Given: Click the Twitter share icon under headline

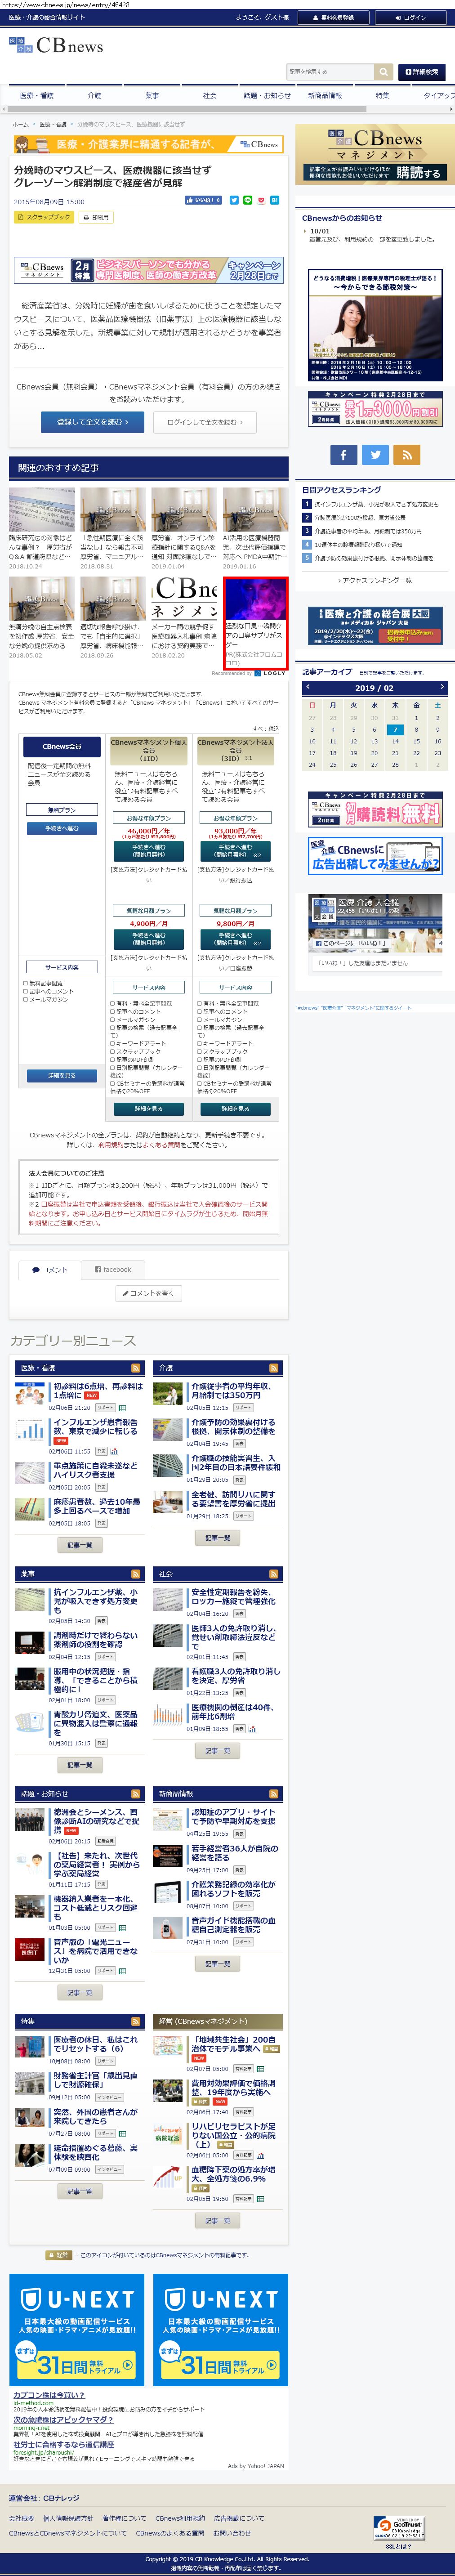Looking at the screenshot, I should [x=234, y=200].
